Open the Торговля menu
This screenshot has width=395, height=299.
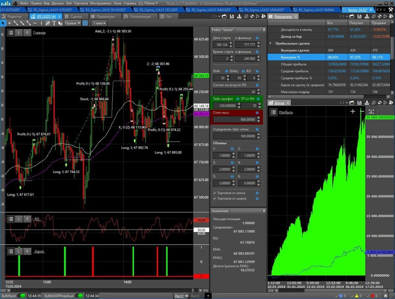coord(81,3)
